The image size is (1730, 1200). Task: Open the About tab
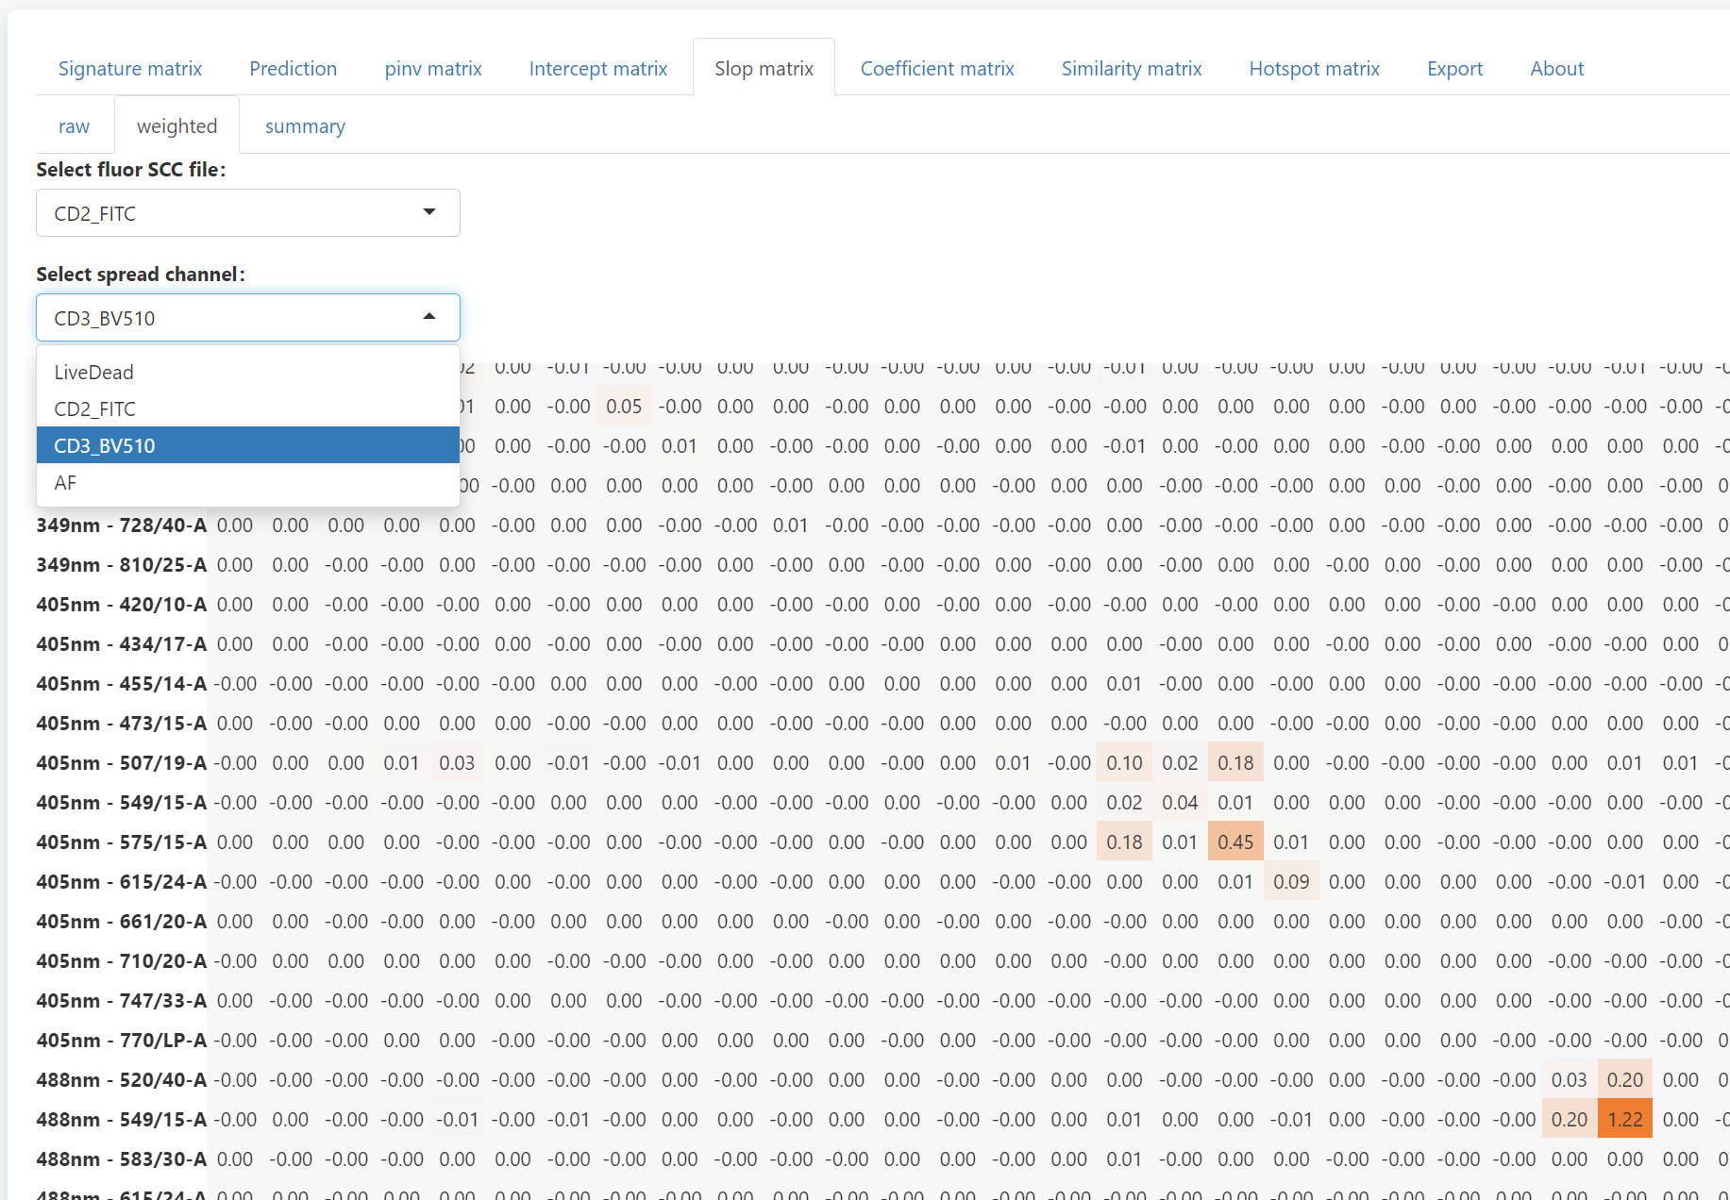pos(1556,69)
